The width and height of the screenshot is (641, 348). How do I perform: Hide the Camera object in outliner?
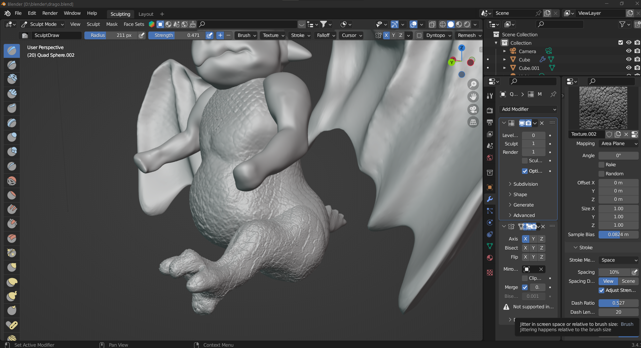(629, 51)
